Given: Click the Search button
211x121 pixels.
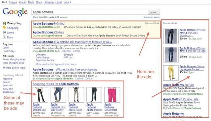Looking at the screenshot, I should pyautogui.click(x=154, y=12).
